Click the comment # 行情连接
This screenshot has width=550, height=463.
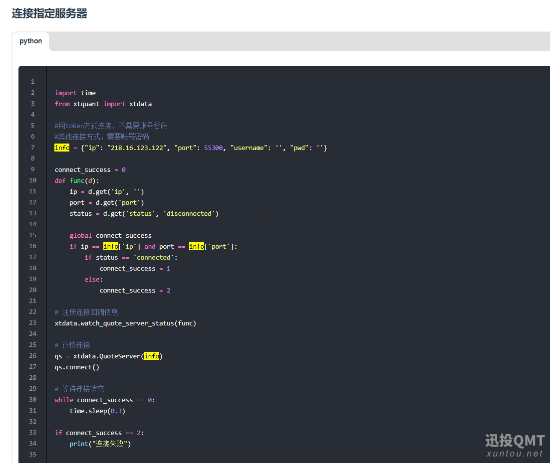pyautogui.click(x=72, y=345)
